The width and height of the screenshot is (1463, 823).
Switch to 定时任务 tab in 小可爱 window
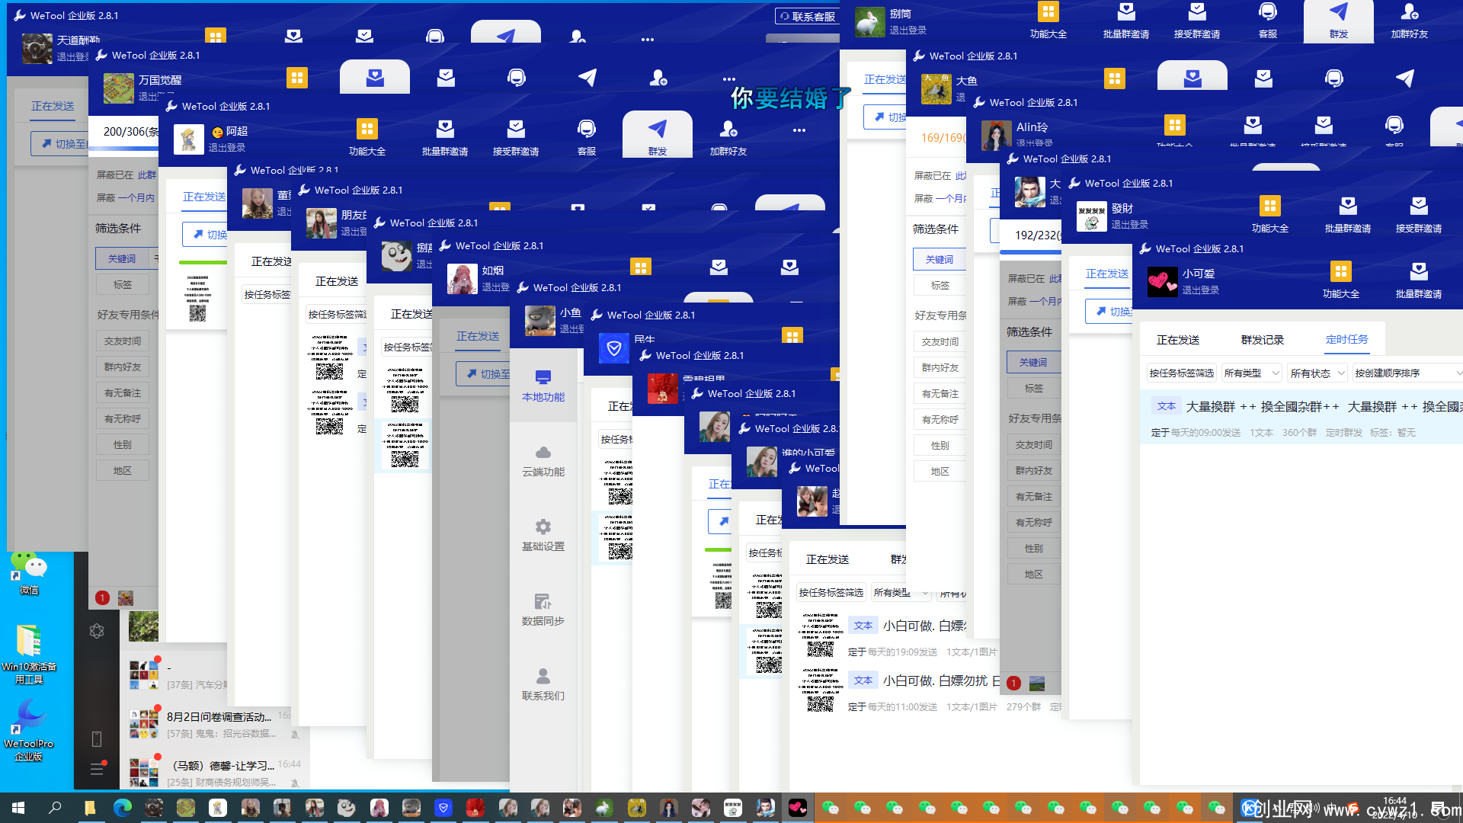point(1346,340)
